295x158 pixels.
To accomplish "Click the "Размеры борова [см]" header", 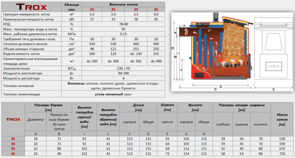I will click(x=48, y=108).
